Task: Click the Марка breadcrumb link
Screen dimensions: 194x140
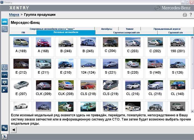Action: (x=14, y=14)
